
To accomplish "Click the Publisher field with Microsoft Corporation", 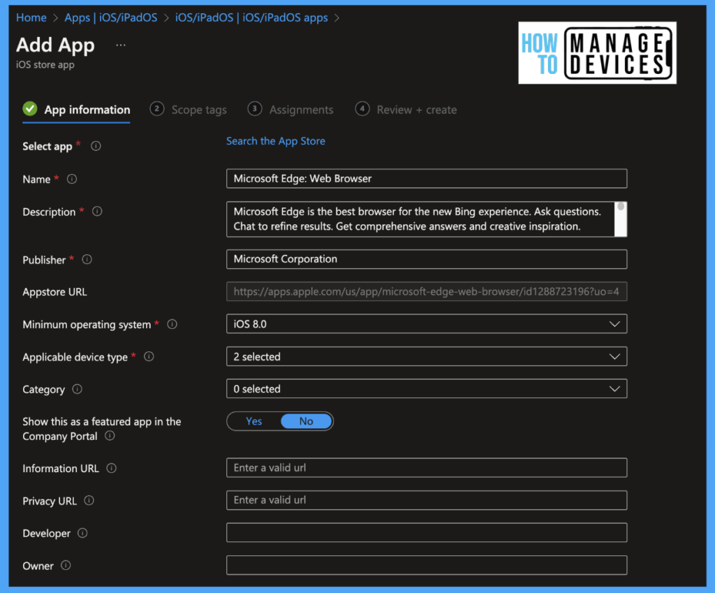I will pos(427,259).
